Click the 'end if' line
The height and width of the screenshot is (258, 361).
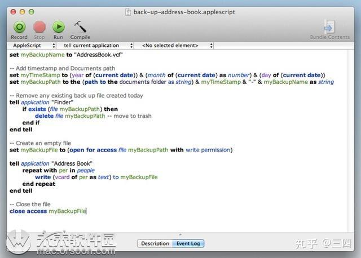[x=31, y=123]
